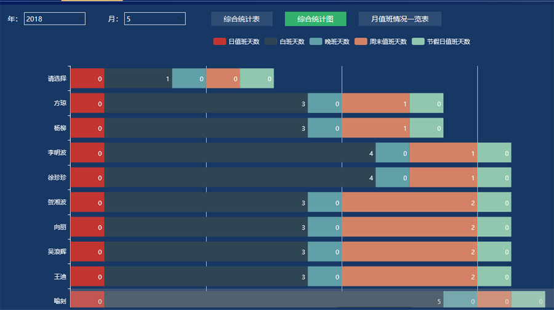The width and height of the screenshot is (554, 310).
Task: Click 贺湘波's orange bar showing 2
Action: (x=409, y=202)
